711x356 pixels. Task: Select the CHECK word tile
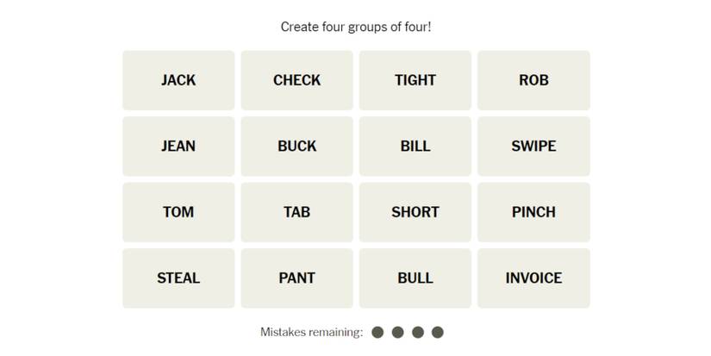(x=296, y=80)
